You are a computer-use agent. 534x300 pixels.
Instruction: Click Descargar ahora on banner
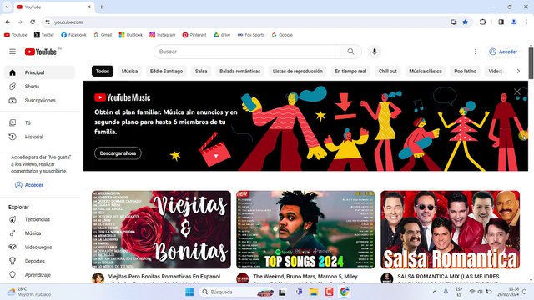pyautogui.click(x=118, y=153)
